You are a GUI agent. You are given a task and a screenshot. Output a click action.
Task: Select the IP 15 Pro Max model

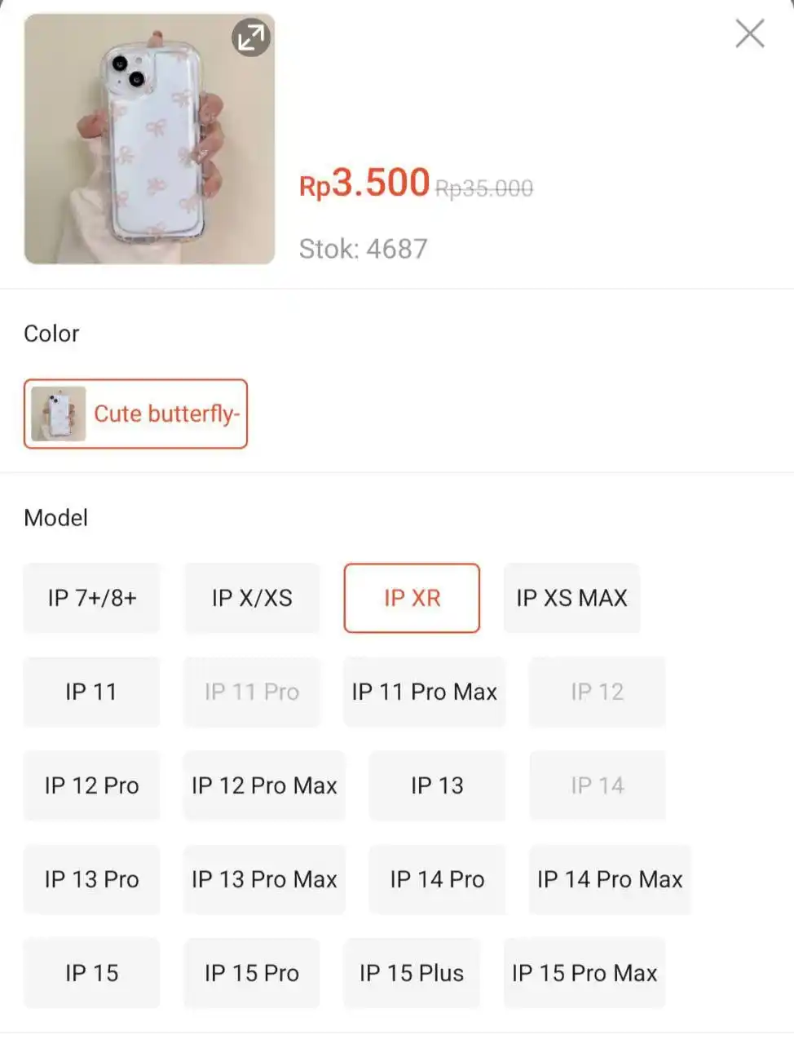coord(584,973)
